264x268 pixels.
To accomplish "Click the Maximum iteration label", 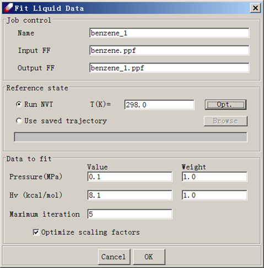I will (45, 214).
